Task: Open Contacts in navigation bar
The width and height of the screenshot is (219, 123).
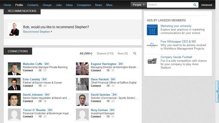Action: tap(33, 5)
